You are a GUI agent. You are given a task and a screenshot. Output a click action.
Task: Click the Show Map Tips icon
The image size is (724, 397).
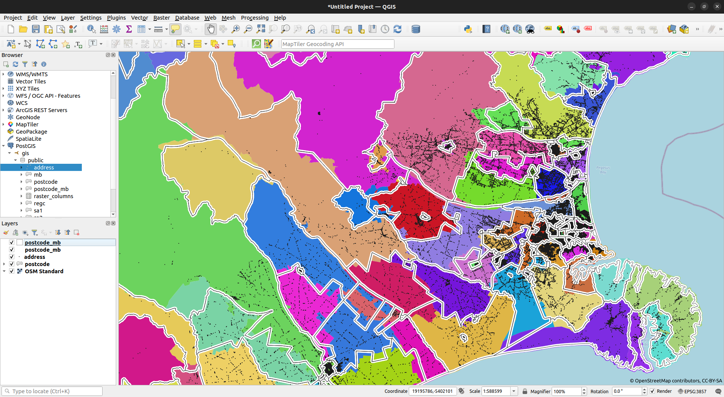pyautogui.click(x=175, y=29)
